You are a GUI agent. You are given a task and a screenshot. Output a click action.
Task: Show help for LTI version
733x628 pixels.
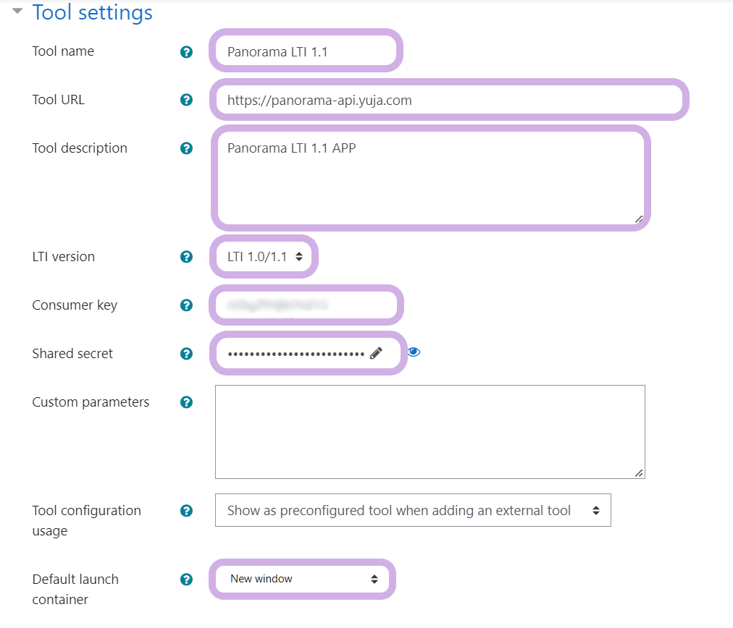pyautogui.click(x=186, y=257)
